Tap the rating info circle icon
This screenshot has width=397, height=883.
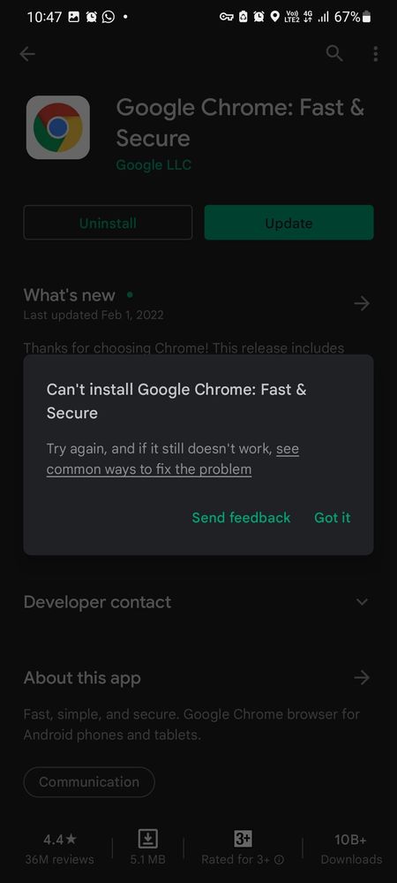(x=280, y=860)
